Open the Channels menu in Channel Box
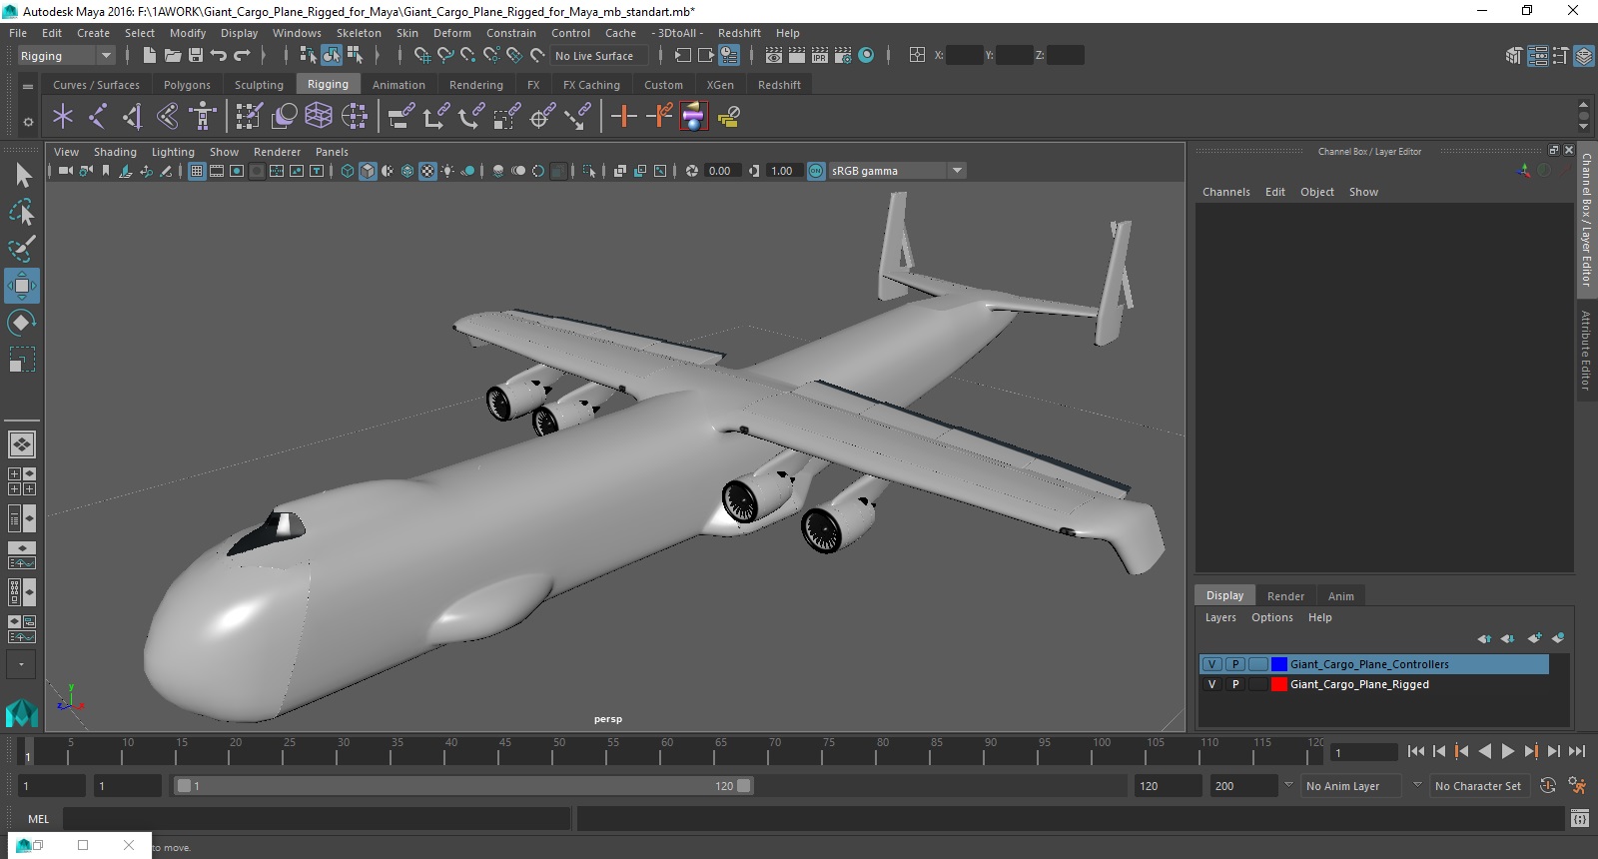This screenshot has height=859, width=1598. (1225, 192)
